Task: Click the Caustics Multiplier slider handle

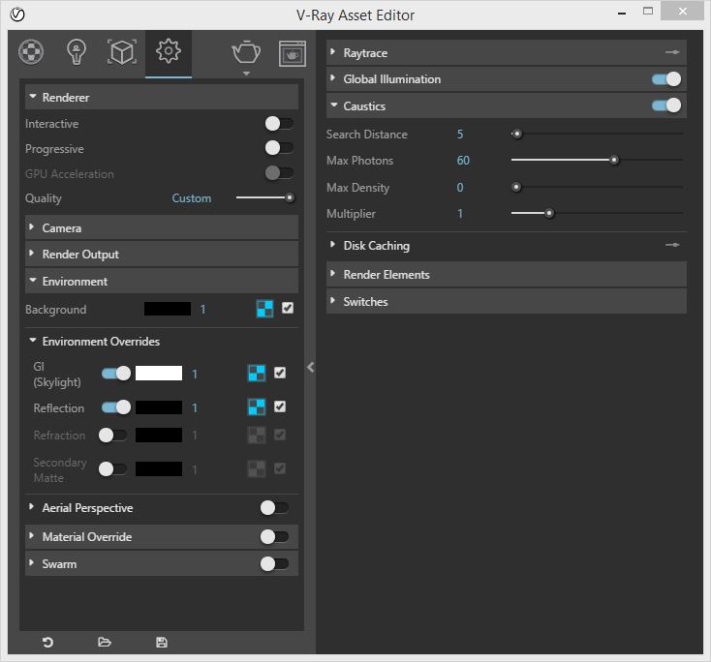Action: (x=549, y=213)
